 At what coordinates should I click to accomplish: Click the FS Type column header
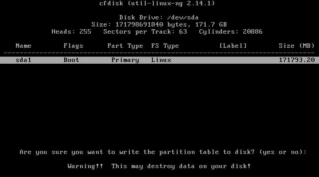pos(165,46)
